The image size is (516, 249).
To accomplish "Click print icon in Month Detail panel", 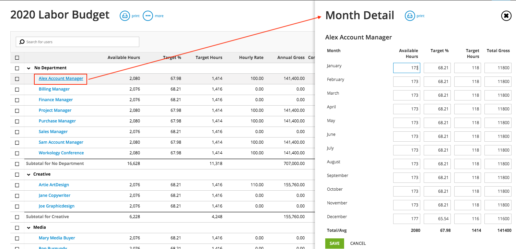I will coord(410,16).
